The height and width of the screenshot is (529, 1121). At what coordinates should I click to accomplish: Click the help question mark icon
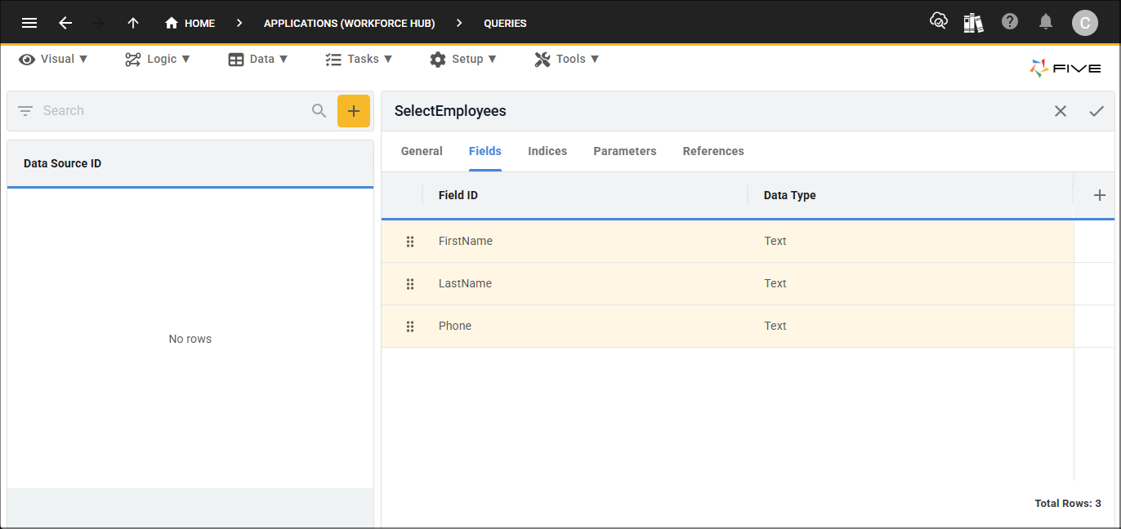(x=1010, y=22)
